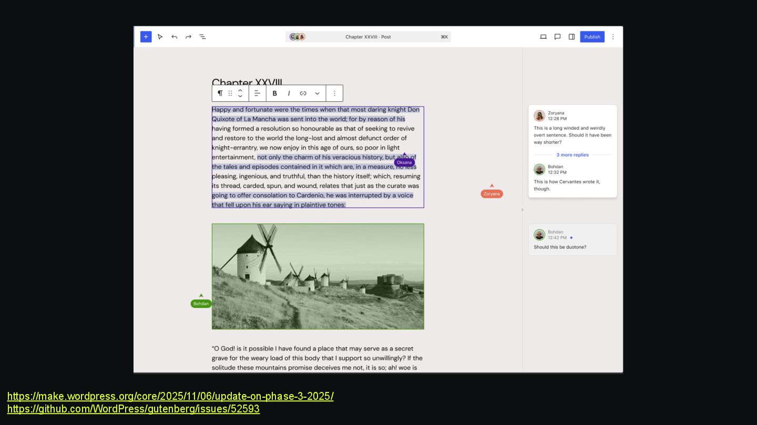Expand the 3 more replies link
Viewport: 757px width, 425px height.
(x=572, y=155)
